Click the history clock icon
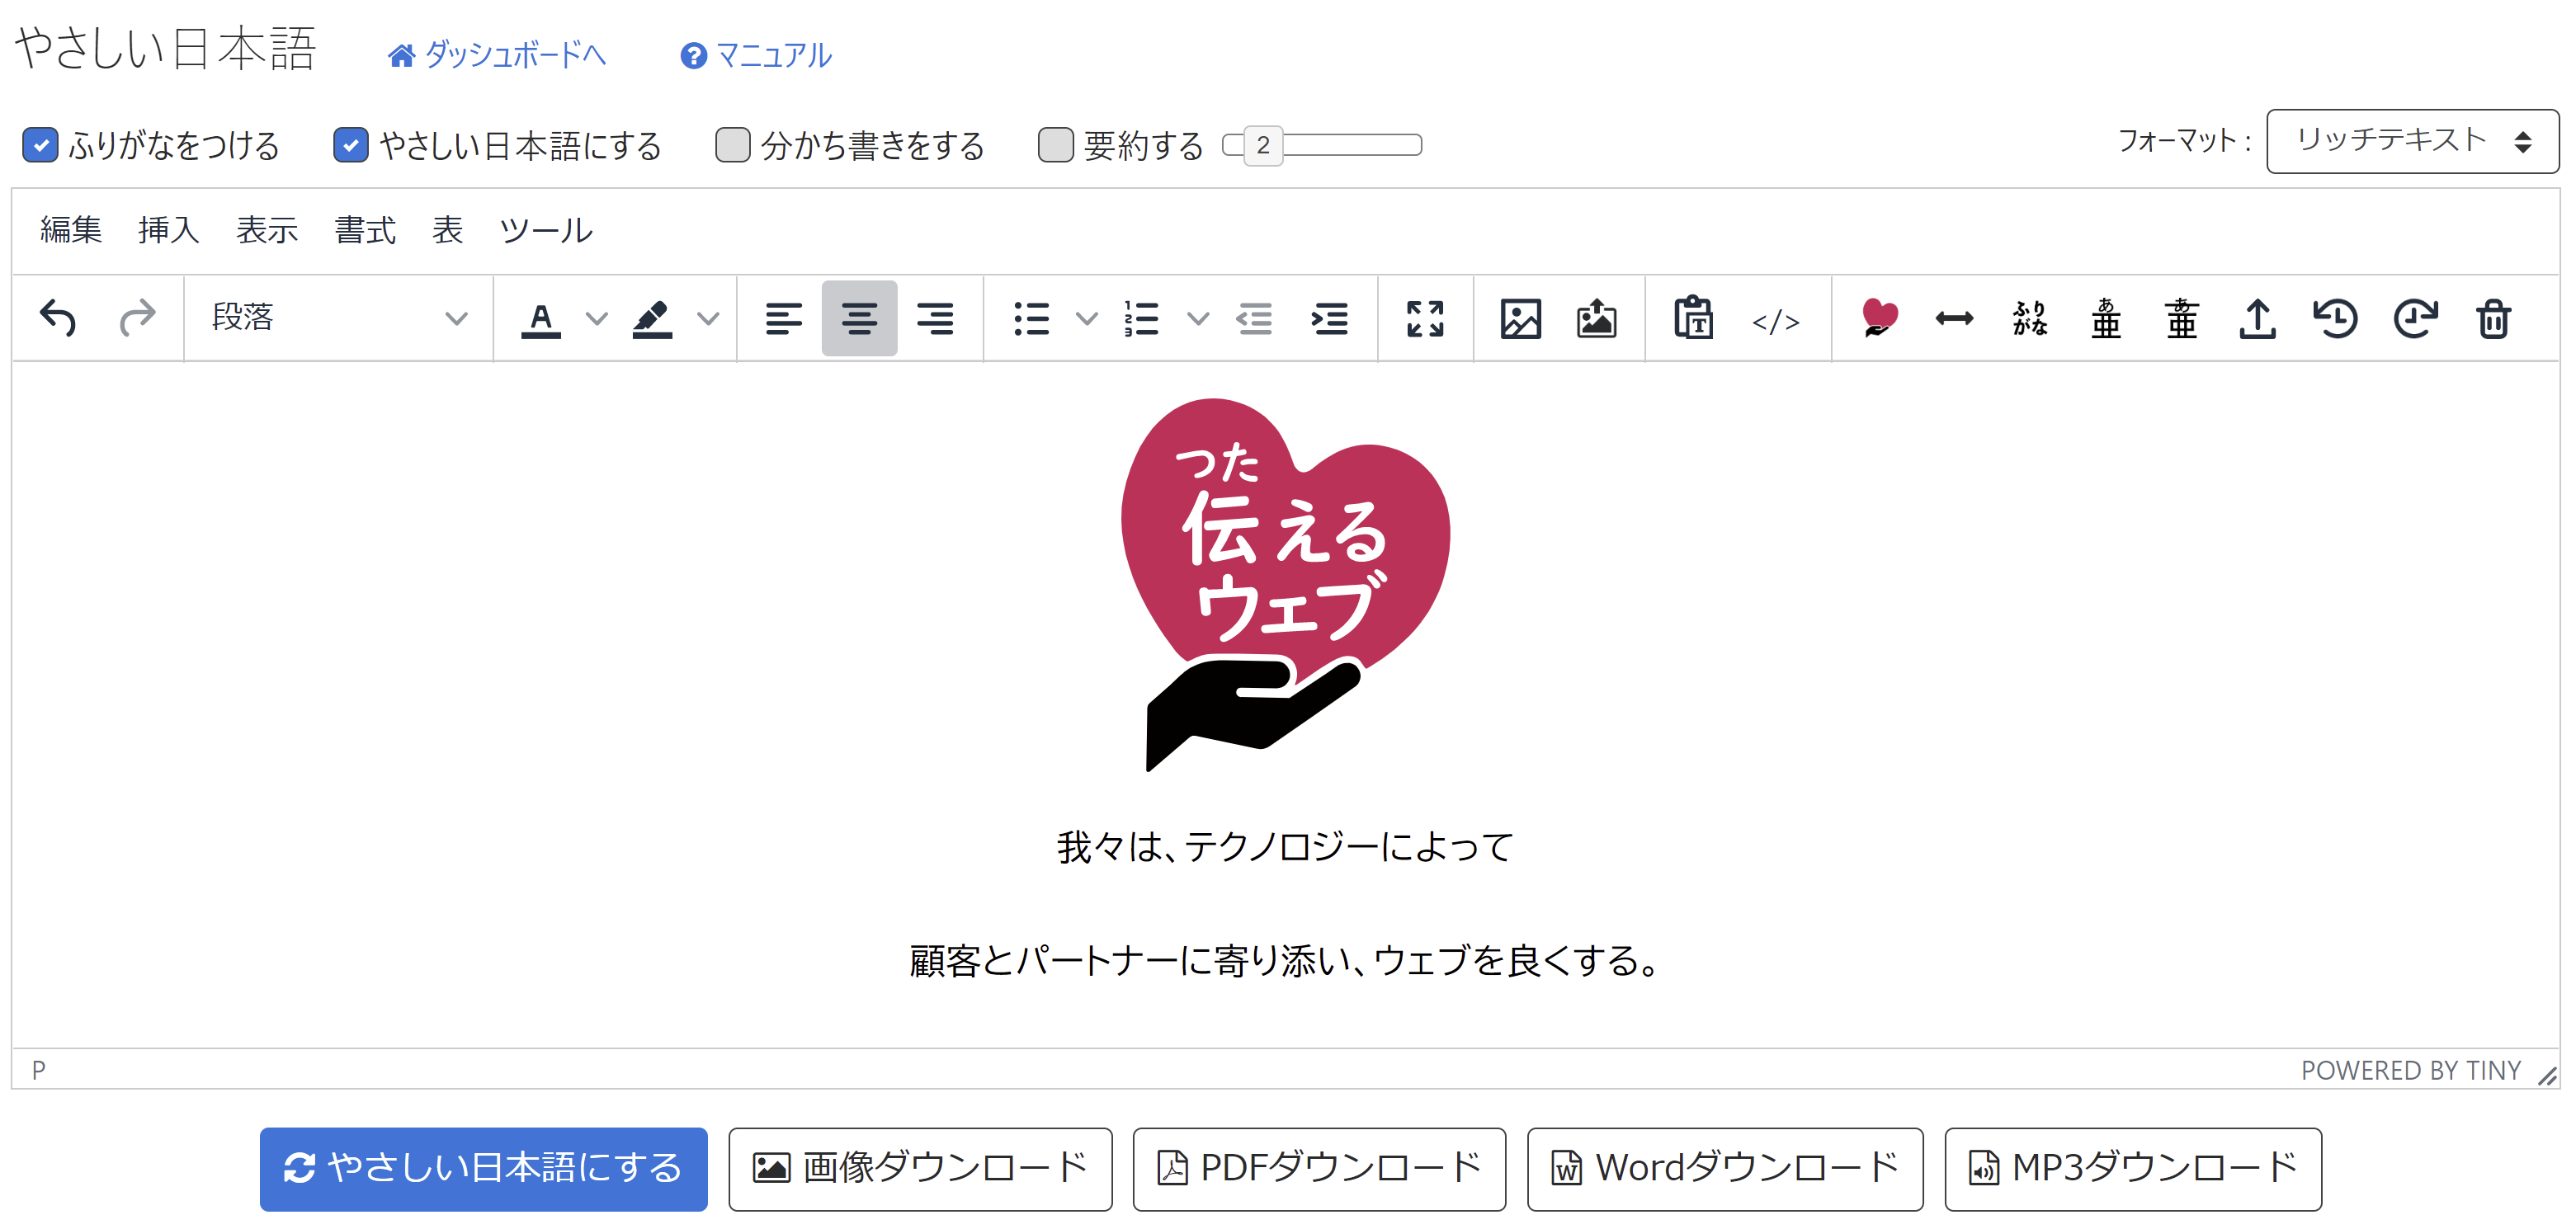This screenshot has height=1229, width=2576. click(x=2336, y=319)
